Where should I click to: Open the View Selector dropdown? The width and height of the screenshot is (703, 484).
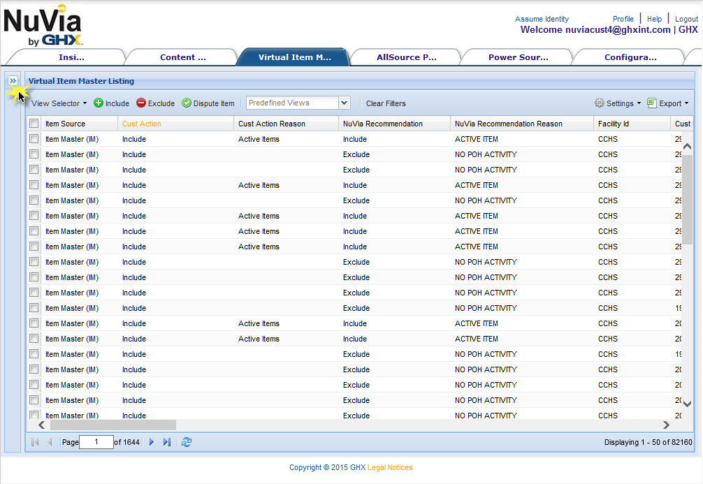(59, 103)
